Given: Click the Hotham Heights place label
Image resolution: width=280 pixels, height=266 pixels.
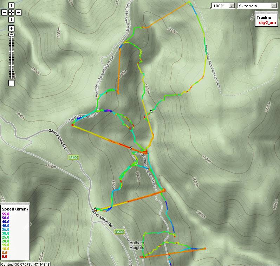Looking at the screenshot, I should pyautogui.click(x=137, y=245).
